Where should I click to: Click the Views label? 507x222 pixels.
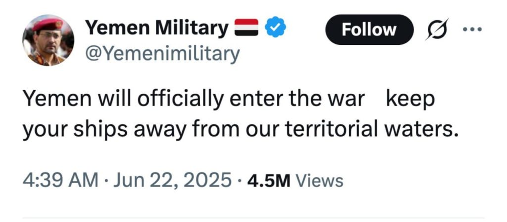pos(319,181)
